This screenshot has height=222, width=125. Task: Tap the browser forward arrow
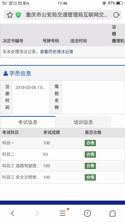37,213
